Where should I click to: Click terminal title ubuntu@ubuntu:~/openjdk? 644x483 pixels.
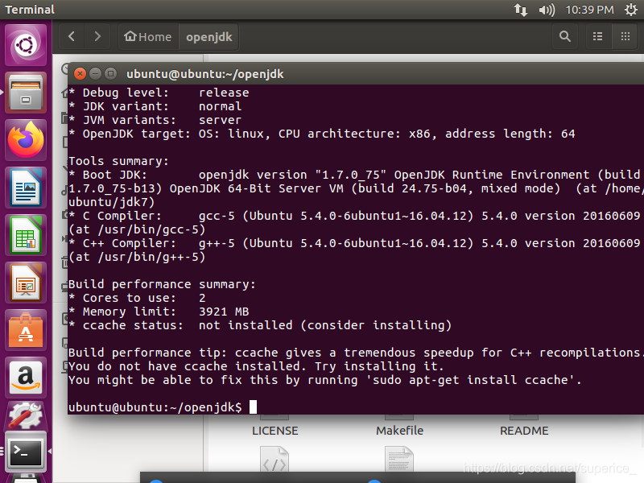[x=205, y=74]
